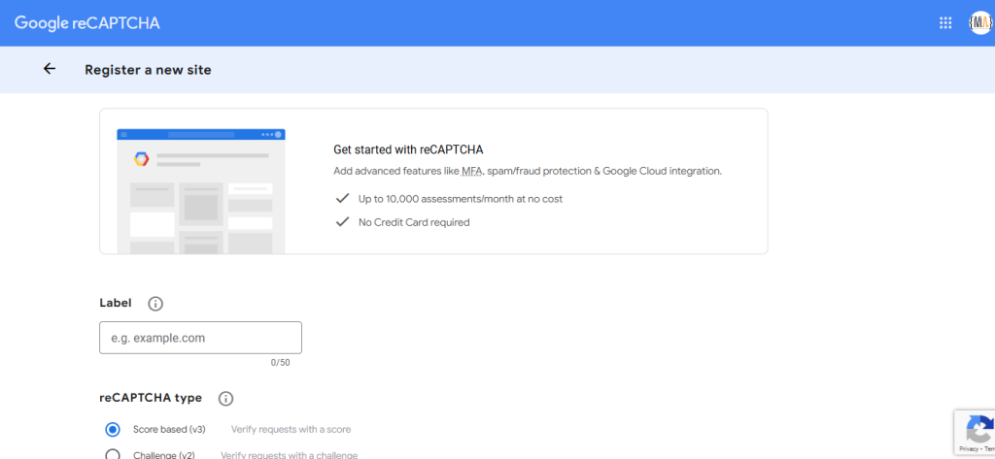Screen dimensions: 995x459
Task: Show info for reCAPTCHA type
Action: click(225, 399)
